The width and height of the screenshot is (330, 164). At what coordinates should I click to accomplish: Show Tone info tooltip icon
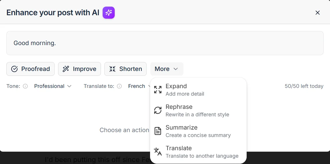point(25,86)
